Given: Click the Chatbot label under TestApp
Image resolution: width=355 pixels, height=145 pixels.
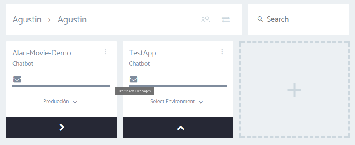Looking at the screenshot, I should point(139,64).
